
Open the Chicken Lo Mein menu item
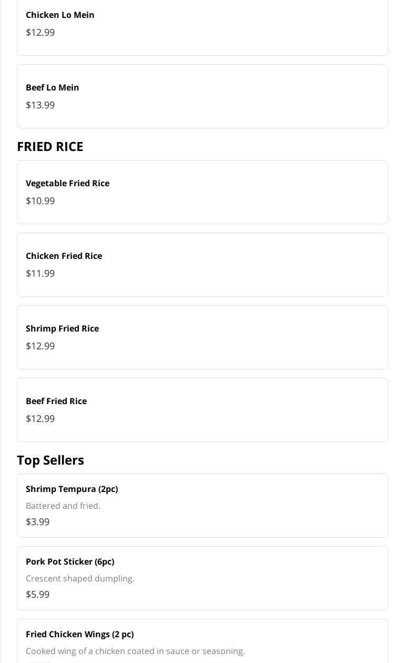pos(60,15)
